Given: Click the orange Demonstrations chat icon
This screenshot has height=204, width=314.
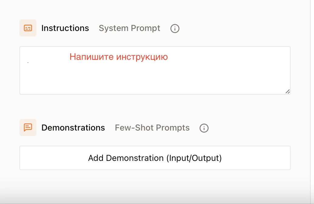Looking at the screenshot, I should tap(28, 127).
